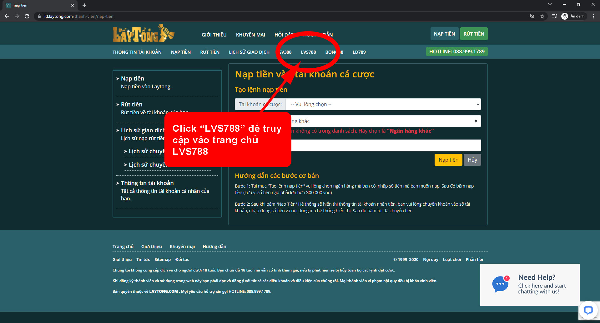This screenshot has height=323, width=600.
Task: Close the nạp tiền tab
Action: coord(73,5)
